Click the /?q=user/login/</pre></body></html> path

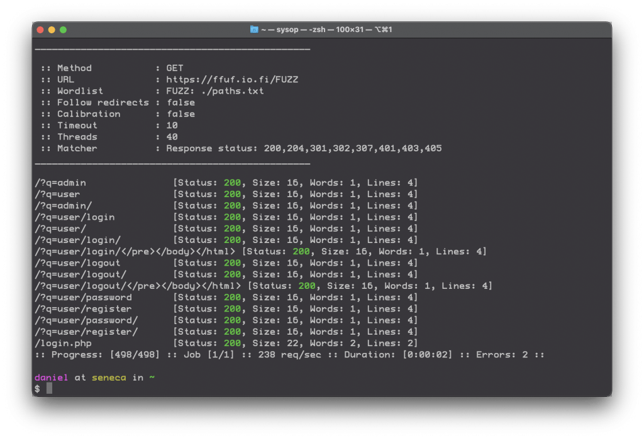[x=135, y=251]
